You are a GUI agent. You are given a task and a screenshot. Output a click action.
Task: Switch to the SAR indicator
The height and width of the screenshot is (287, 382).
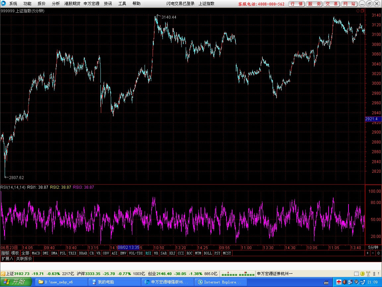(164, 253)
